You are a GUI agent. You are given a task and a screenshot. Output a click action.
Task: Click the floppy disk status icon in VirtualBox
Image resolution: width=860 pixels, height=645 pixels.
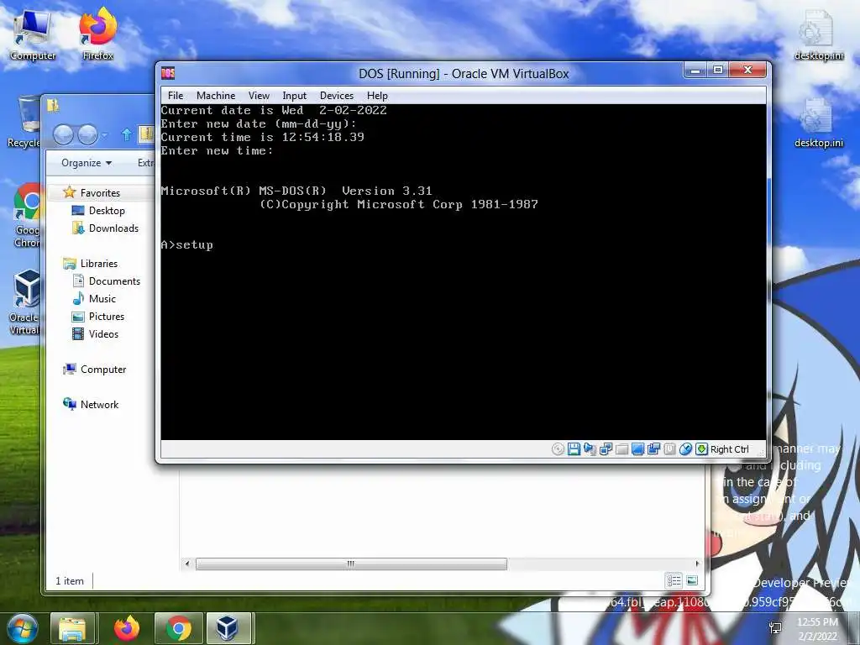point(574,449)
